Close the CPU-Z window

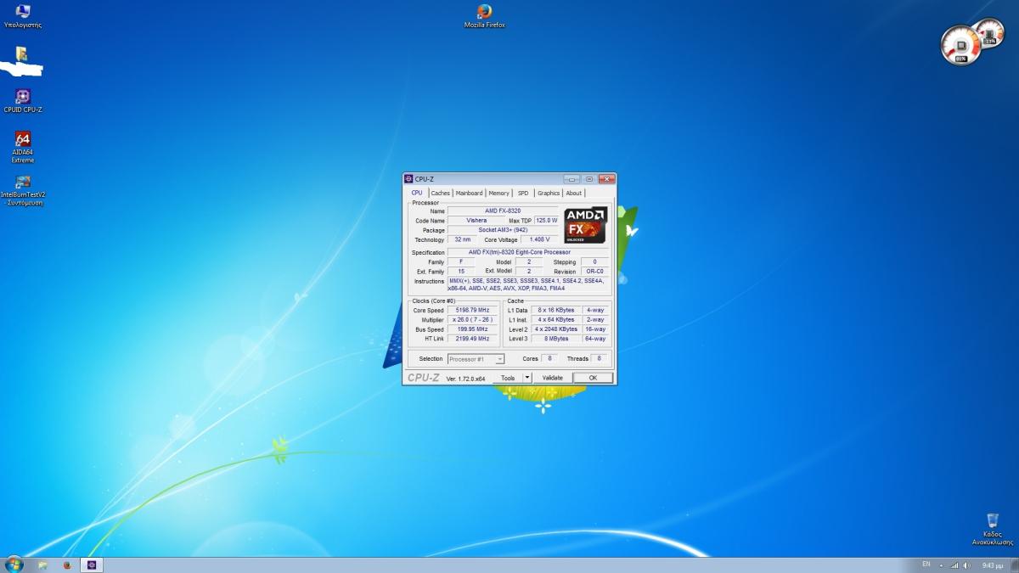(606, 179)
